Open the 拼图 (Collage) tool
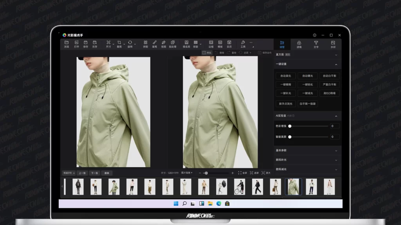 point(145,43)
